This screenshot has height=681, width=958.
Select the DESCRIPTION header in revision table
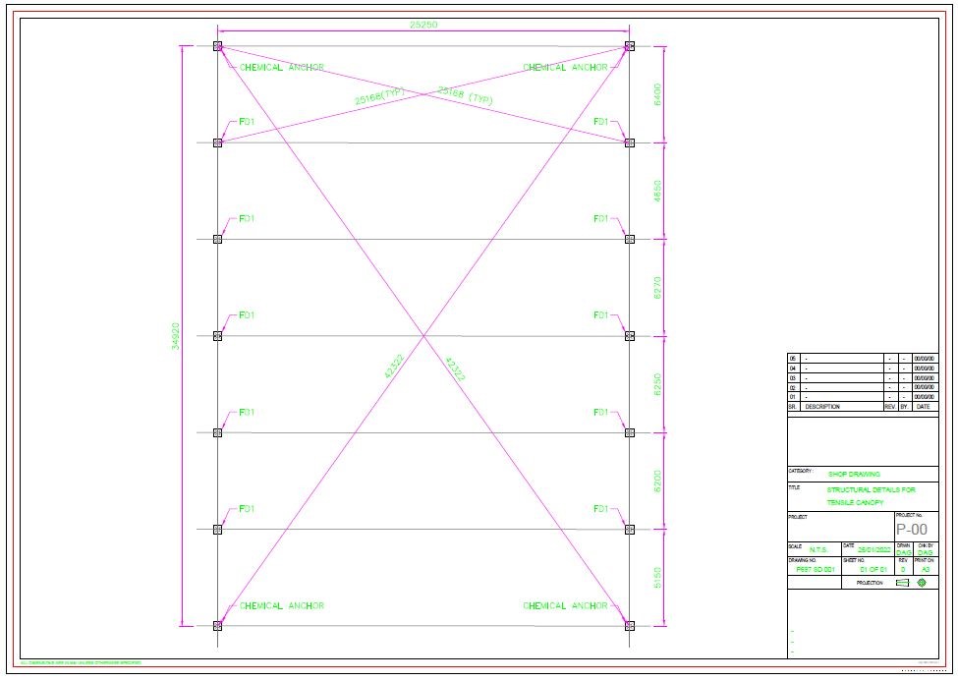[824, 406]
